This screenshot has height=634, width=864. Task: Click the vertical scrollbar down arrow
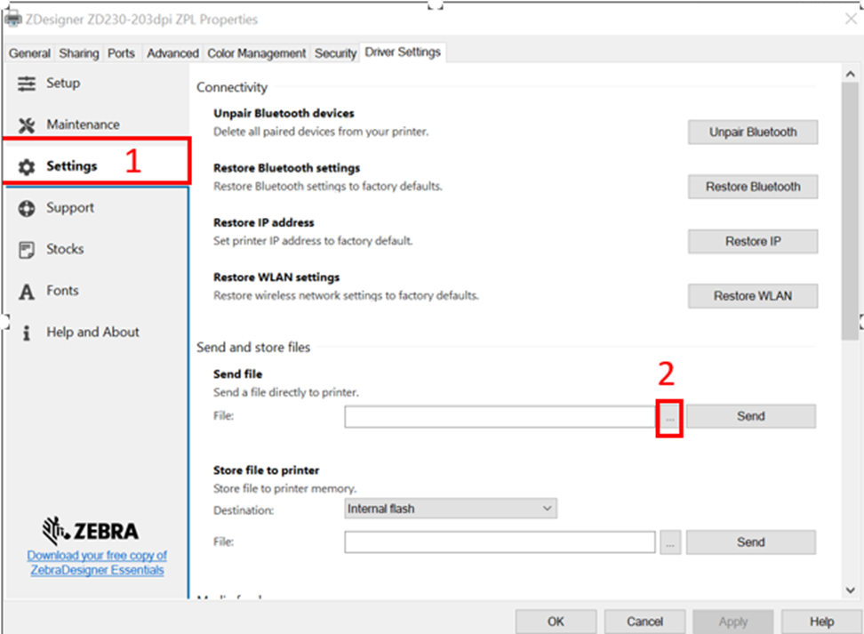point(851,590)
